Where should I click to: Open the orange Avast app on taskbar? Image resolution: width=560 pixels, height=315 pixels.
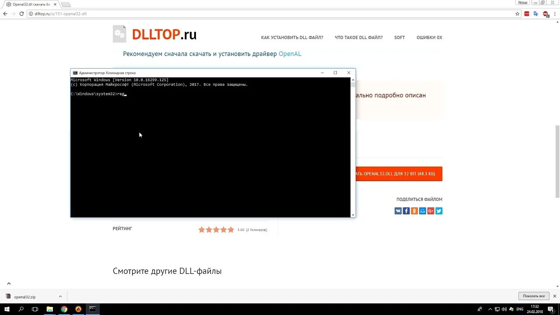pyautogui.click(x=78, y=309)
